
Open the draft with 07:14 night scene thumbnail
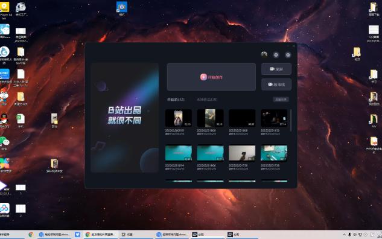[274, 118]
